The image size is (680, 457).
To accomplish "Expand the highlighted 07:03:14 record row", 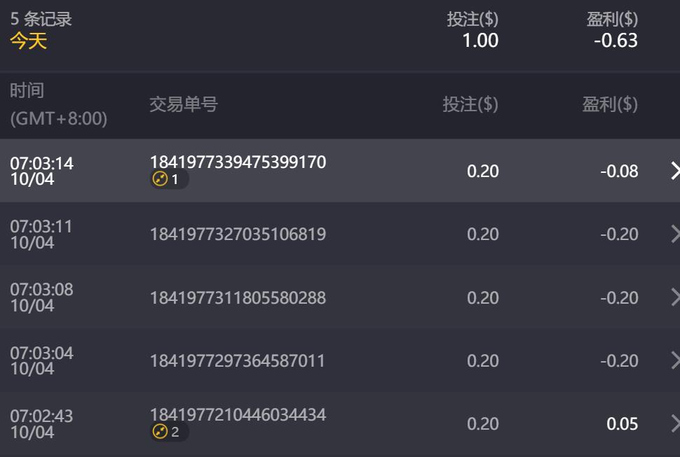I will coord(336,171).
